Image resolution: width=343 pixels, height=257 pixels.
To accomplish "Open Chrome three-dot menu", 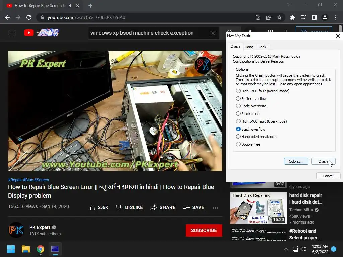I will 336,17.
